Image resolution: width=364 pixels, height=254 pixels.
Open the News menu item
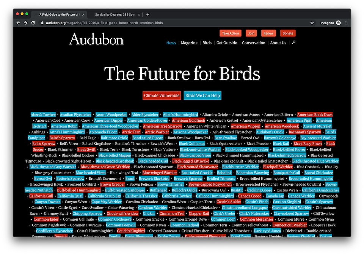pos(171,43)
